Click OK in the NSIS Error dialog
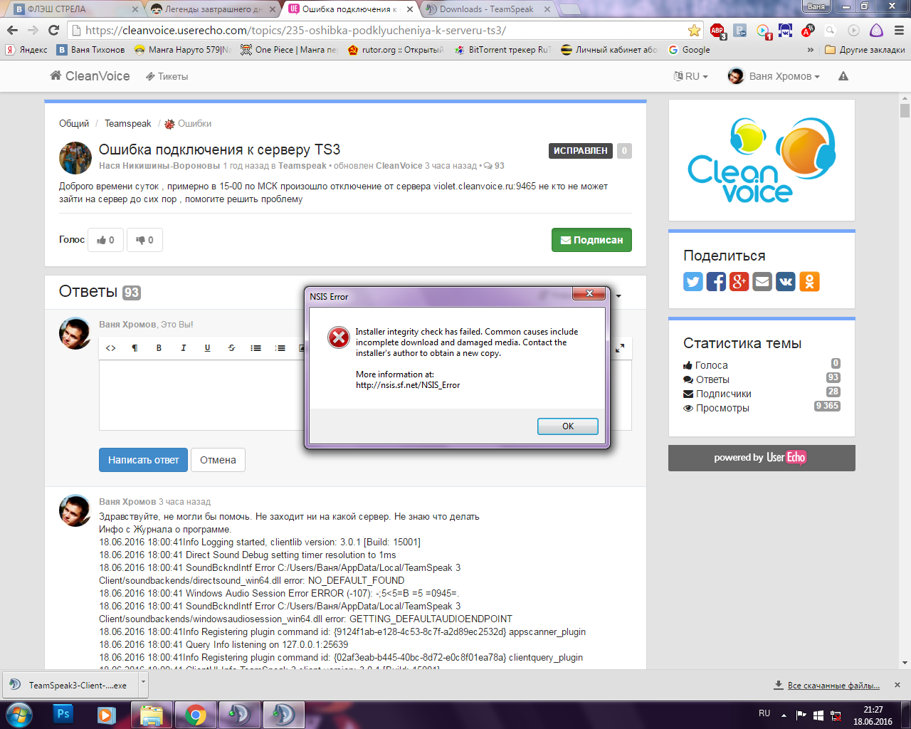Viewport: 911px width, 729px height. click(x=567, y=426)
